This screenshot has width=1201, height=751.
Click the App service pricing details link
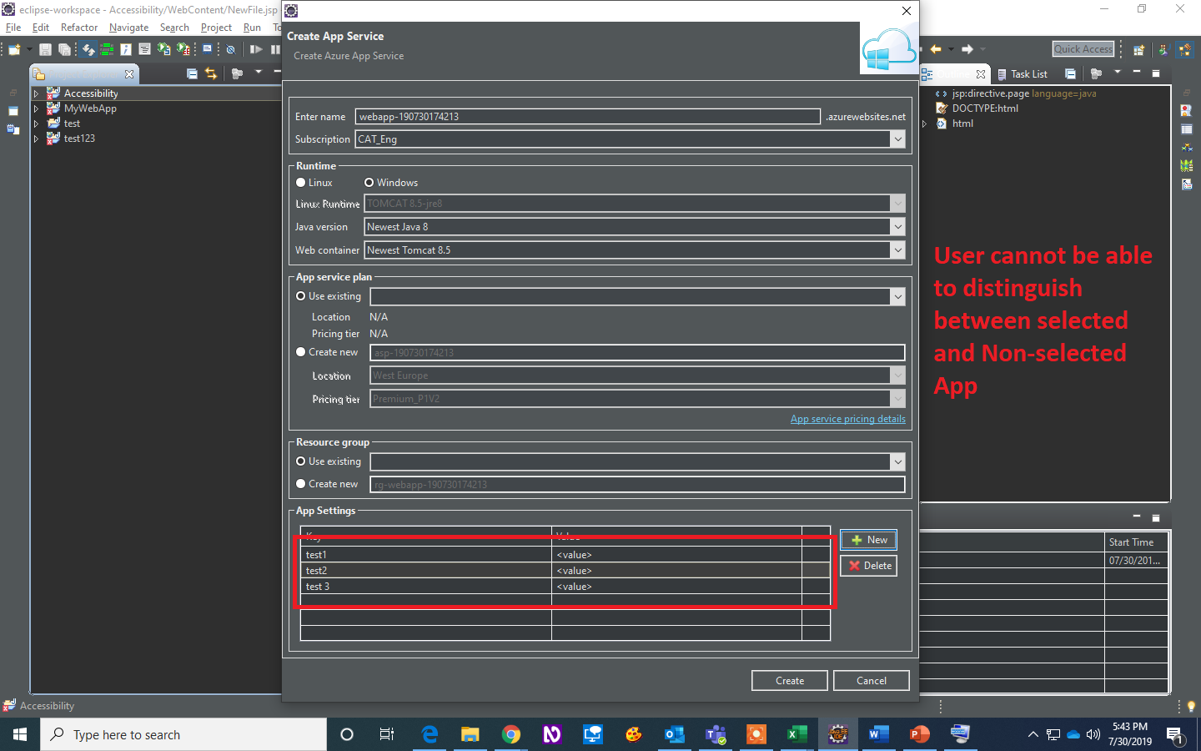847,418
